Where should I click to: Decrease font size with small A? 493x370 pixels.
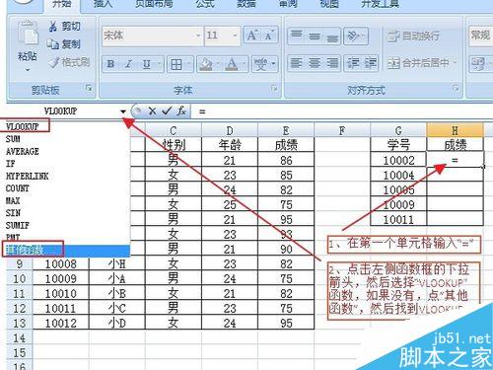click(x=269, y=36)
